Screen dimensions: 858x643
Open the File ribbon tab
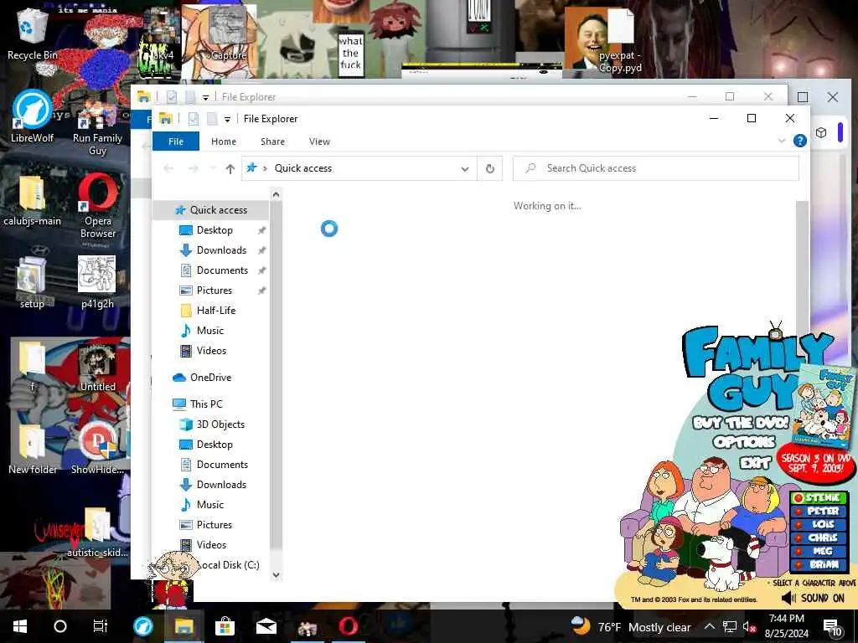[176, 141]
